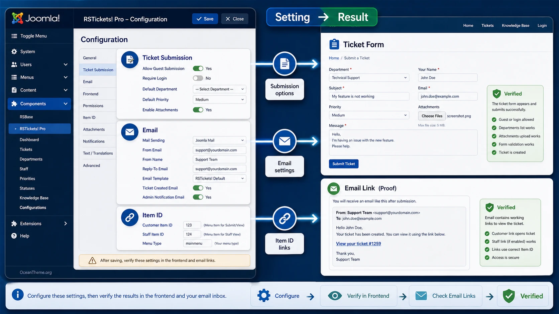
Task: Click the View your ticket #1259 link
Action: (x=358, y=244)
